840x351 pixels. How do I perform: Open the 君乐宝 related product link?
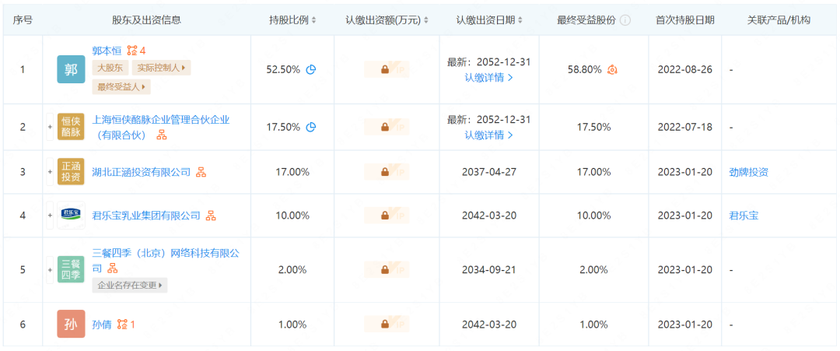point(744,216)
